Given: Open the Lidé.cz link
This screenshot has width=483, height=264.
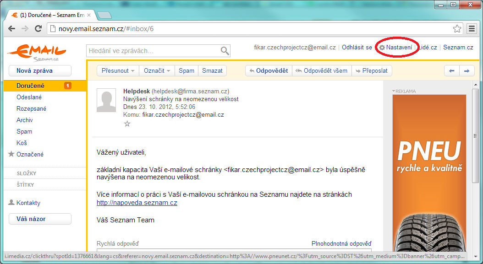Looking at the screenshot, I should pyautogui.click(x=428, y=48).
